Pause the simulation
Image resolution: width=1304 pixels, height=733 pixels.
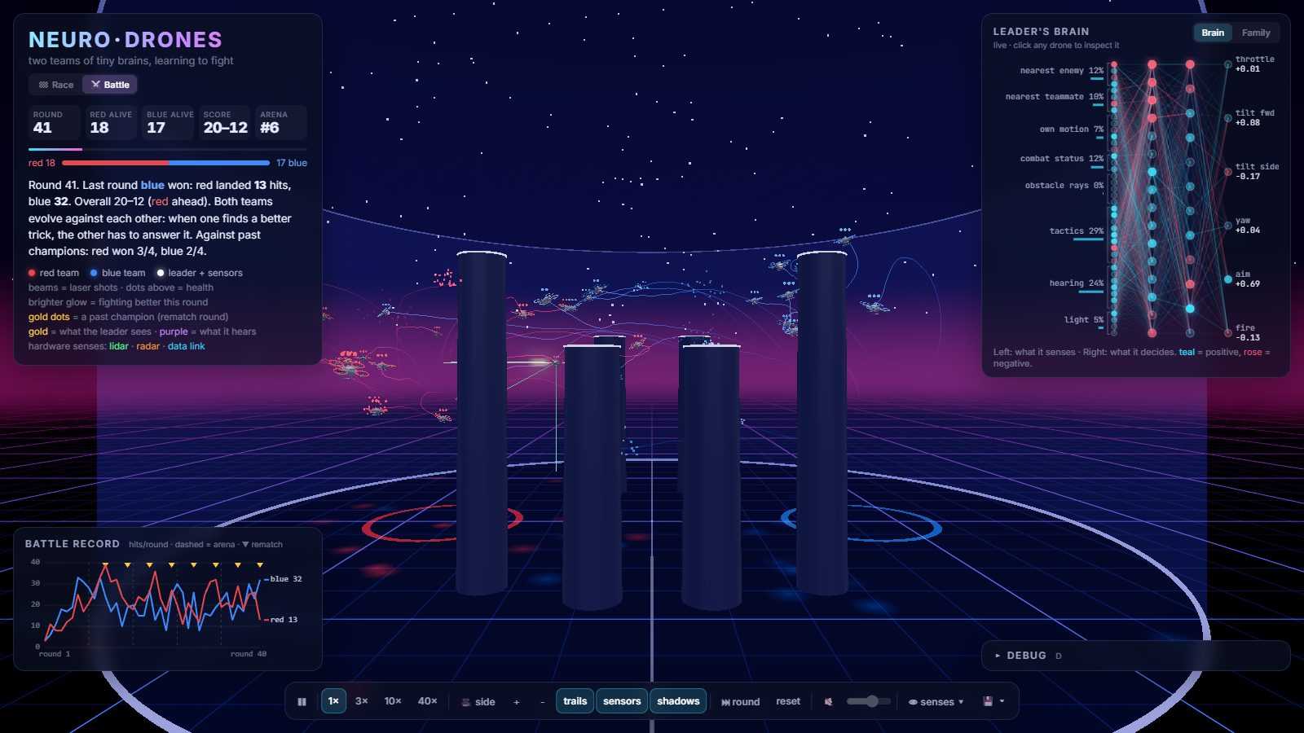coord(302,701)
